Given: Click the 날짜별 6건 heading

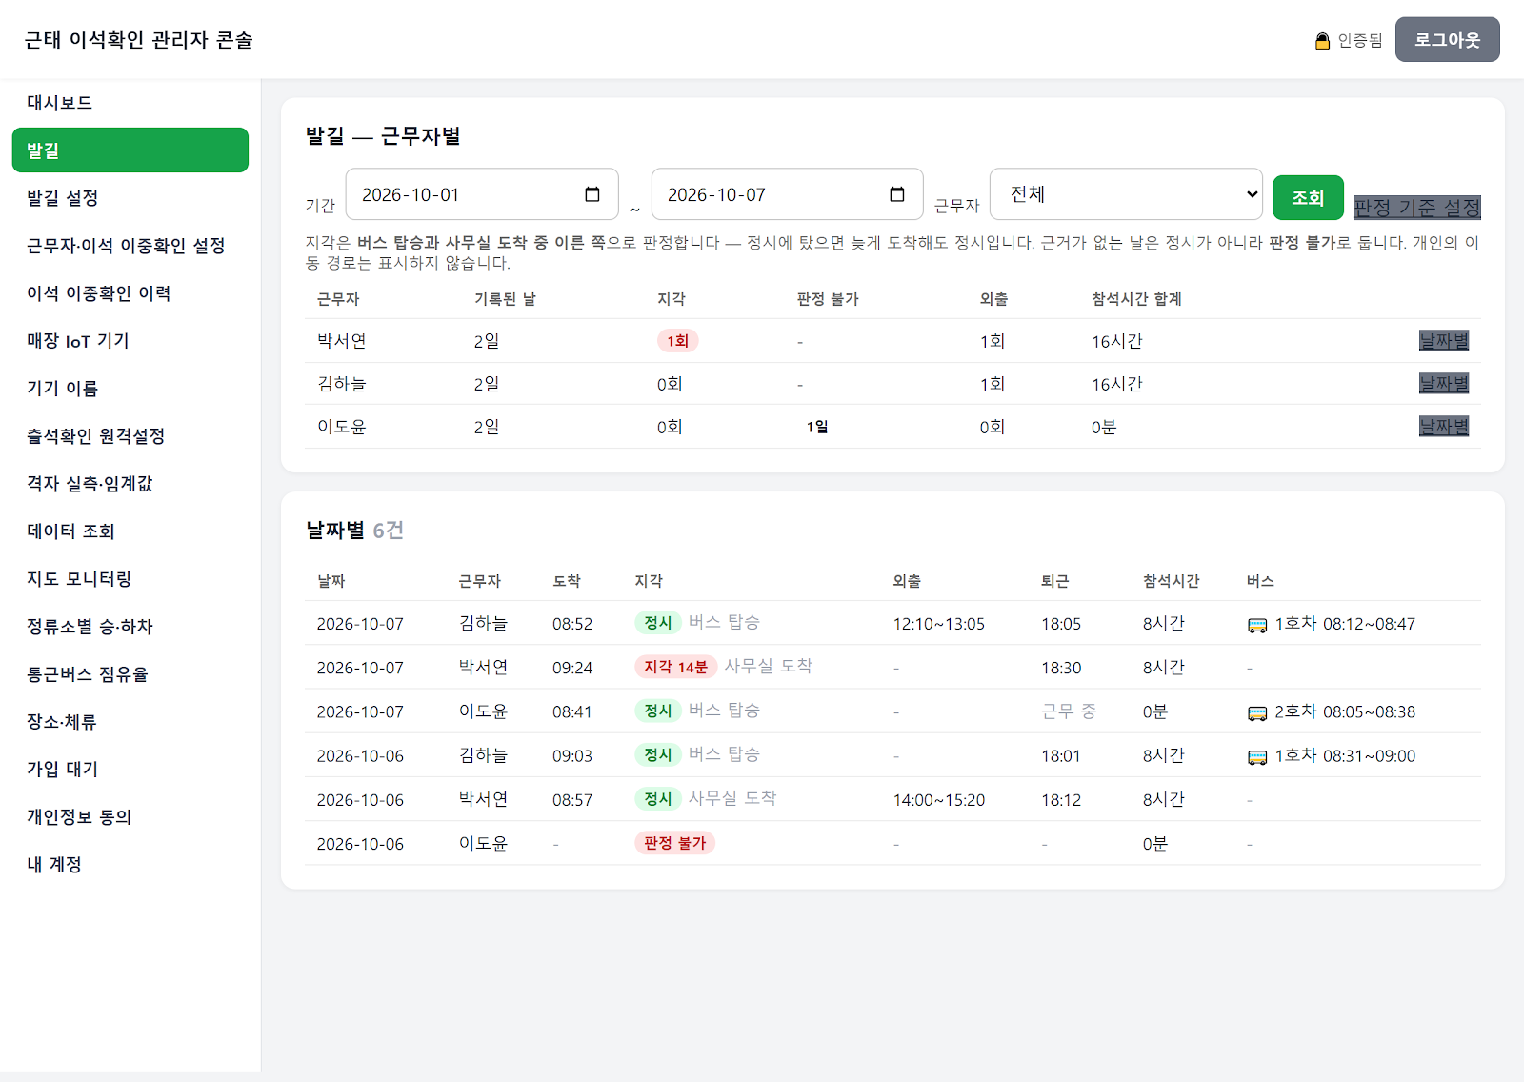Looking at the screenshot, I should tap(354, 530).
